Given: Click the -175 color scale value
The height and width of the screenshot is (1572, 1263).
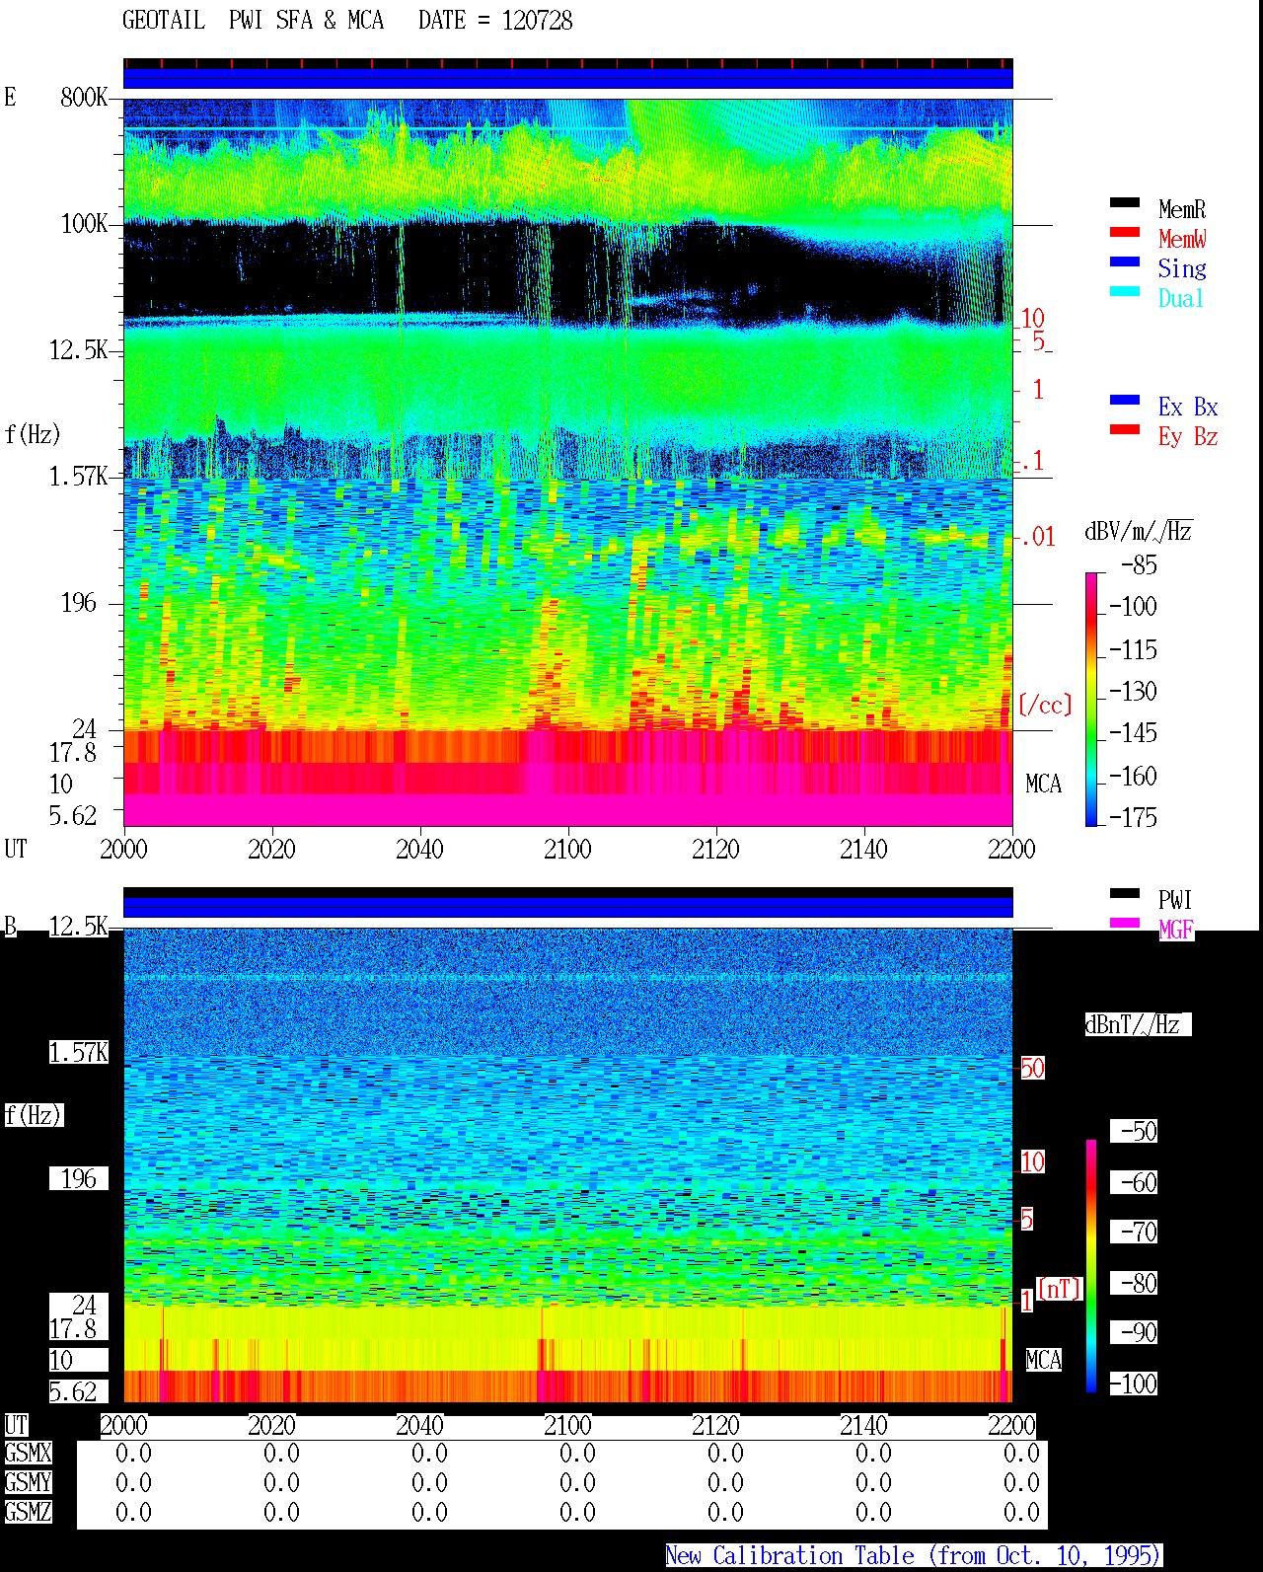Looking at the screenshot, I should 1133,817.
